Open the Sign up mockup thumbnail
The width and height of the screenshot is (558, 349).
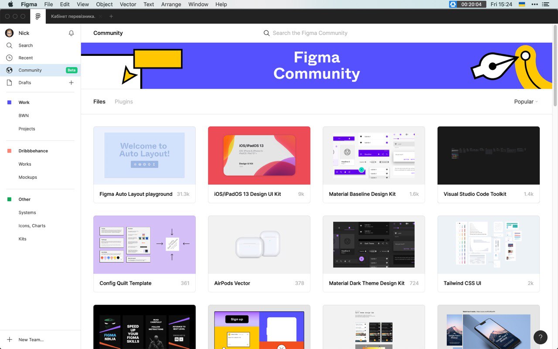point(259,327)
